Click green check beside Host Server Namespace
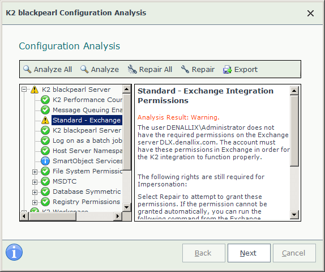This screenshot has width=325, height=272. pos(45,151)
